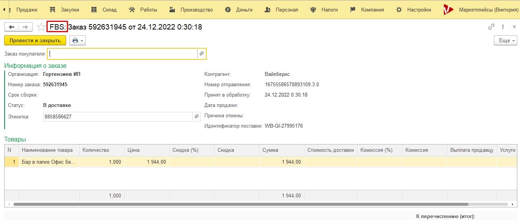Image resolution: width=520 pixels, height=220 pixels.
Task: Open the Этикетка field selection button
Action: point(196,117)
